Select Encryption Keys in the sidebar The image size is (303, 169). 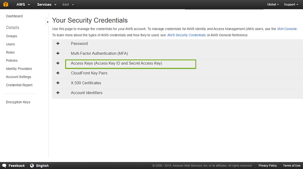[x=18, y=102]
